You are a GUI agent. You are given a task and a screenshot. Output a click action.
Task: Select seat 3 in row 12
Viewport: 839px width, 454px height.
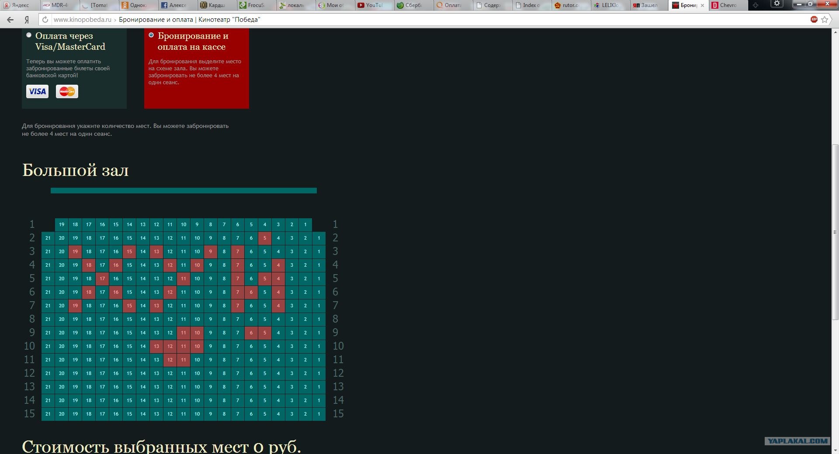point(292,373)
